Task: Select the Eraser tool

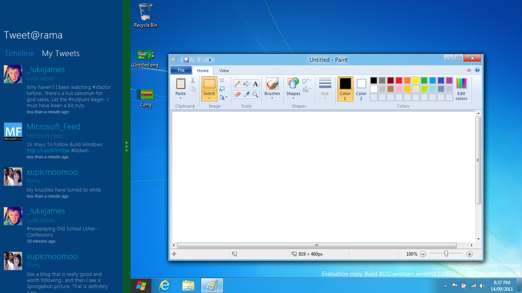Action: pyautogui.click(x=237, y=94)
